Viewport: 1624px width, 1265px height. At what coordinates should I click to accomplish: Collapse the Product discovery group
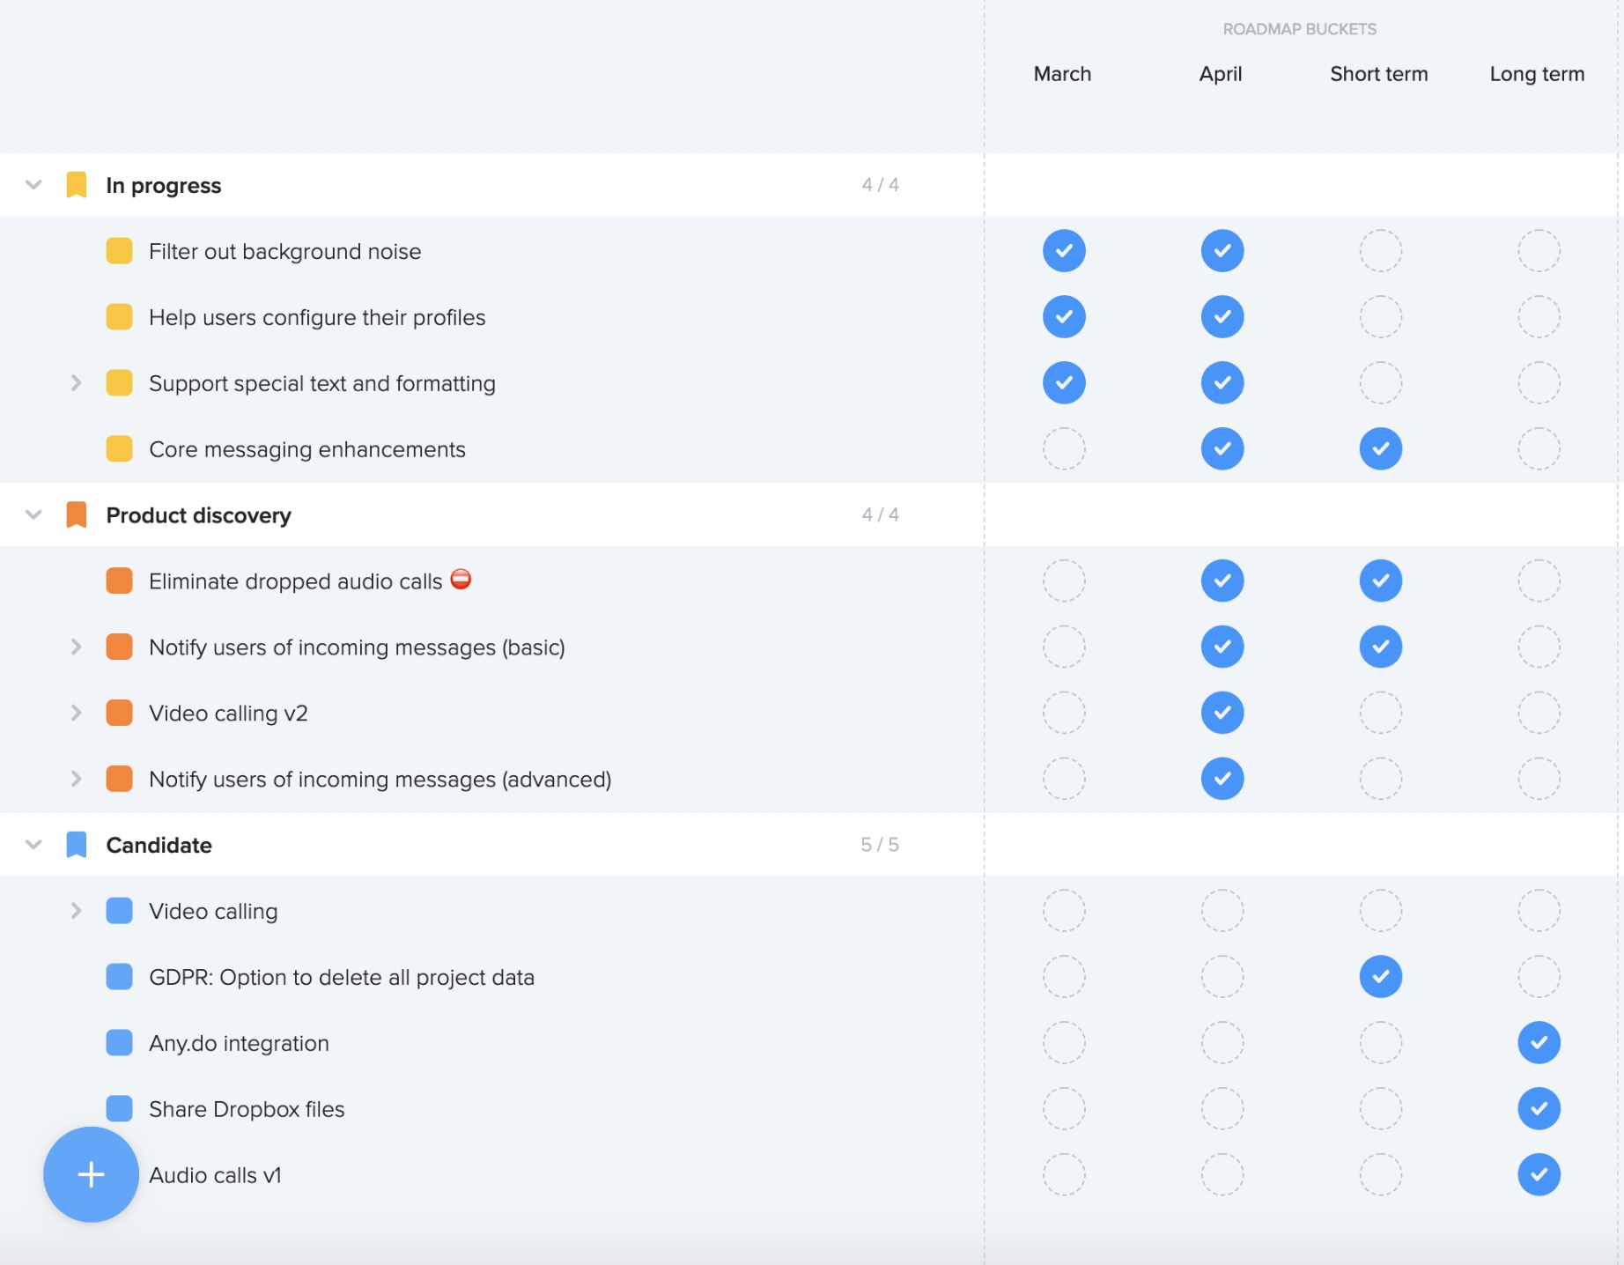tap(33, 514)
